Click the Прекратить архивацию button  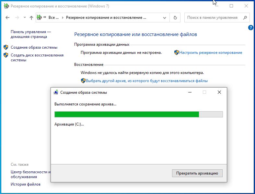pyautogui.click(x=197, y=173)
